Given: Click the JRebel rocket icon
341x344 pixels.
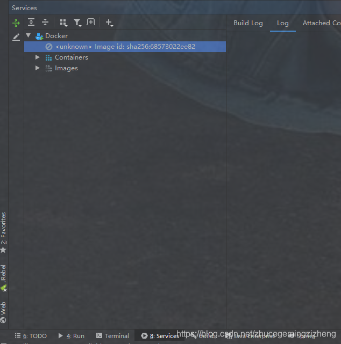Looking at the screenshot, I should click(4, 288).
